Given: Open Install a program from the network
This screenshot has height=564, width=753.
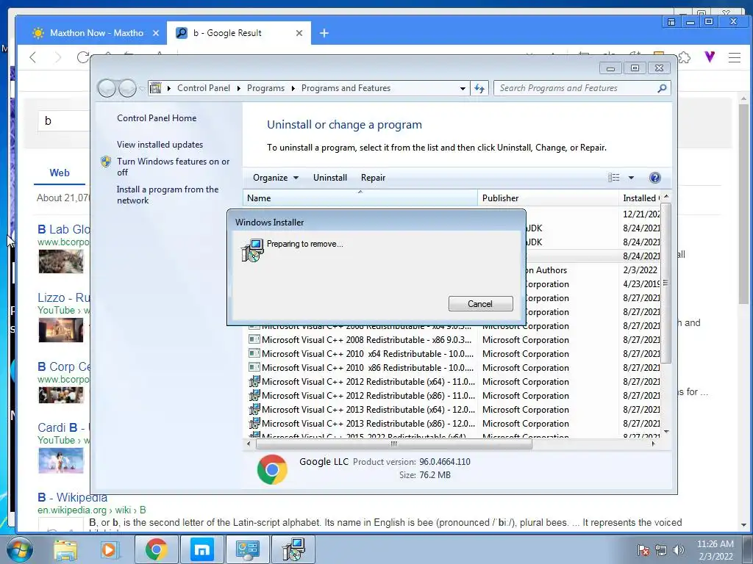Looking at the screenshot, I should (168, 195).
